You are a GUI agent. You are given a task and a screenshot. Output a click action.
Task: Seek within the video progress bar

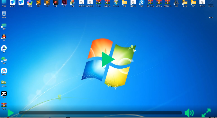100,113
